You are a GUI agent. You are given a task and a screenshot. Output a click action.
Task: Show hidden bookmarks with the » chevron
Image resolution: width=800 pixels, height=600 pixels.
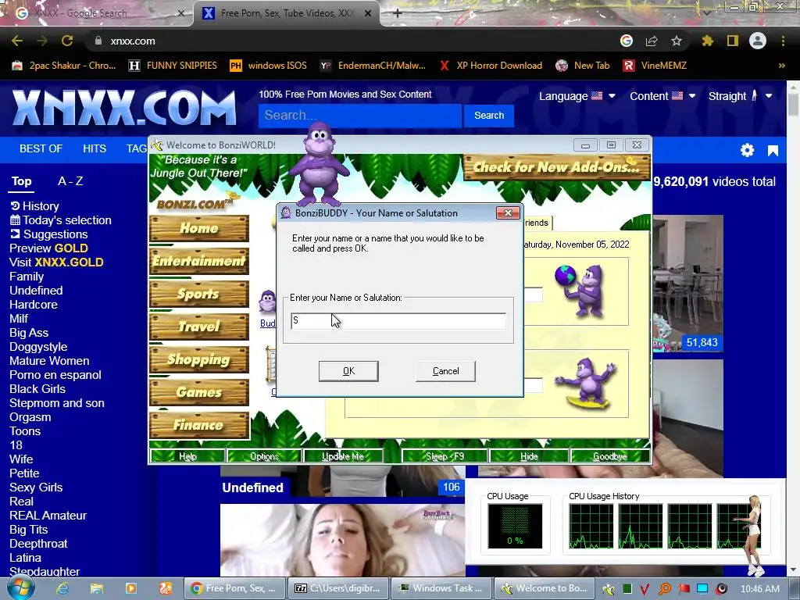click(781, 66)
